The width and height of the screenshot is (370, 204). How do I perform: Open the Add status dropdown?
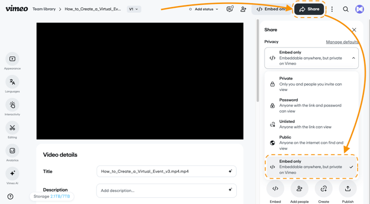pyautogui.click(x=204, y=9)
